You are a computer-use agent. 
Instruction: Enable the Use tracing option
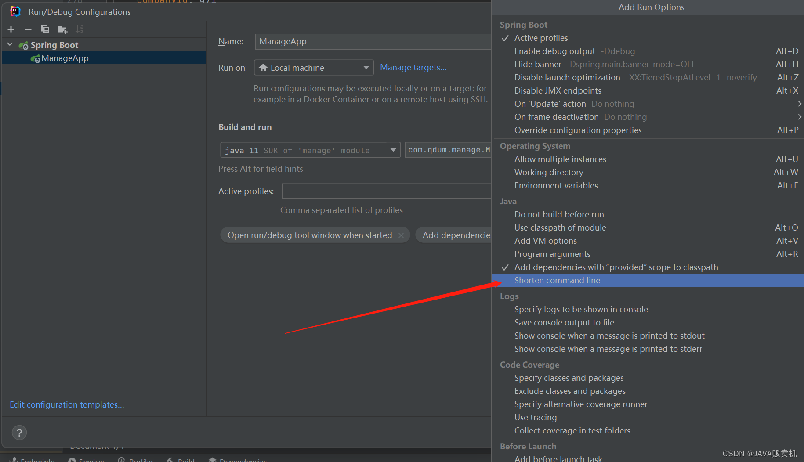point(648,417)
